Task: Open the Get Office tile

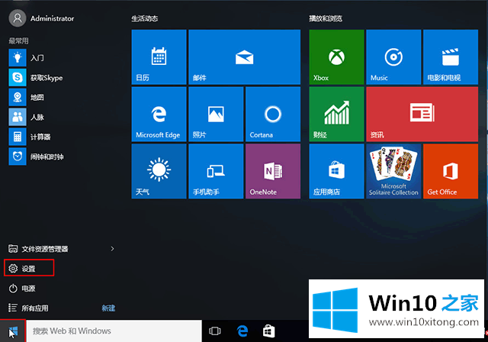Action: click(x=451, y=171)
